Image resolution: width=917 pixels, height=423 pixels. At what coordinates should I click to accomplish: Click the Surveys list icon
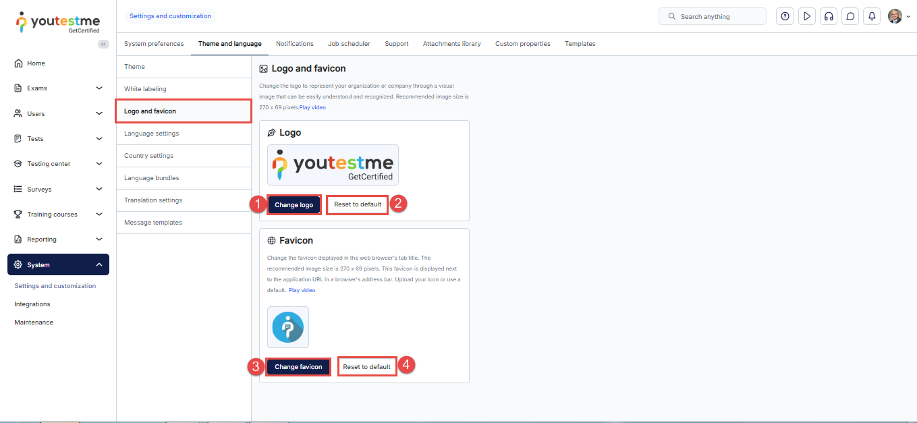[x=18, y=189]
